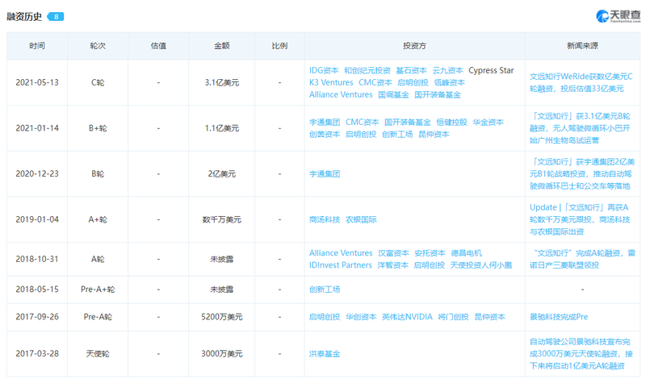Open 创茵资本 investor link
646x379 pixels.
tap(325, 134)
